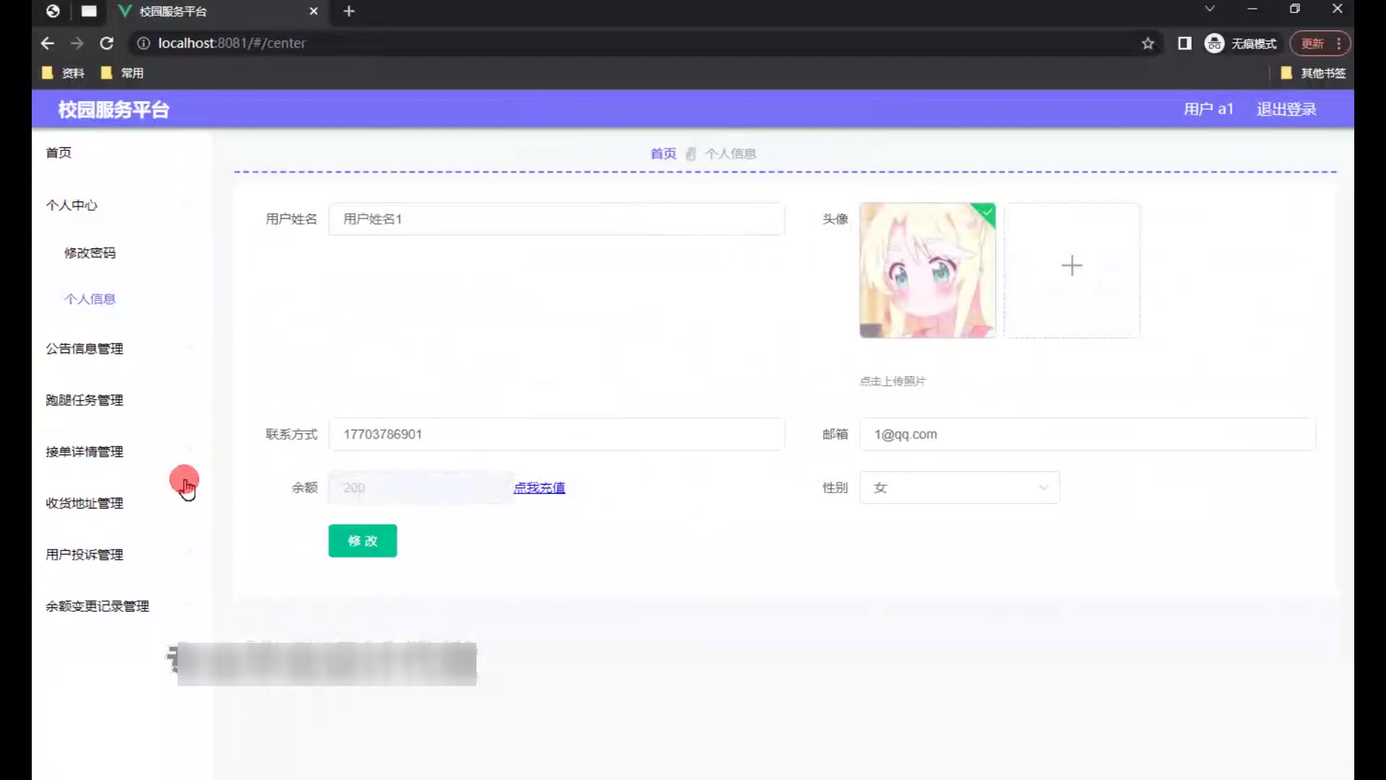1386x780 pixels.
Task: Click the browser back arrow icon
Action: point(48,43)
